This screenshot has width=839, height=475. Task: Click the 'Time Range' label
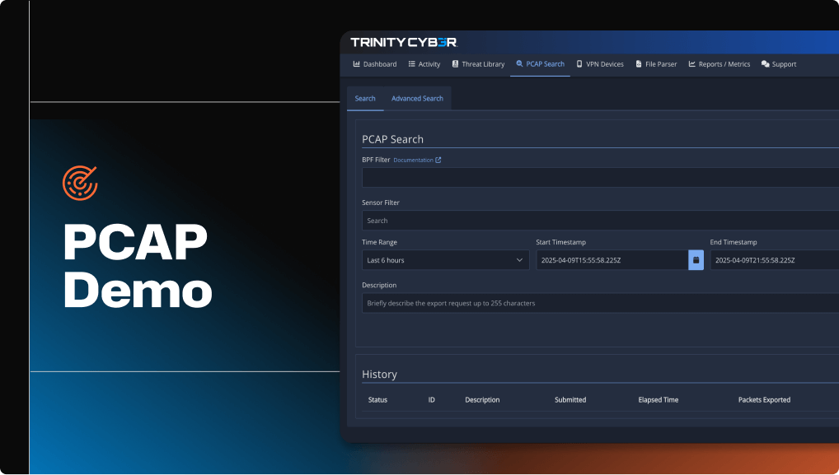pos(379,242)
